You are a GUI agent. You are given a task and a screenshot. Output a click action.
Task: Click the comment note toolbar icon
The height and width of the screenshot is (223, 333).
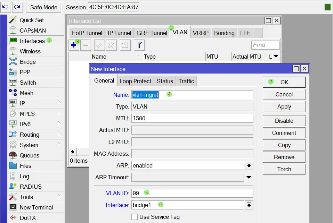(x=125, y=45)
